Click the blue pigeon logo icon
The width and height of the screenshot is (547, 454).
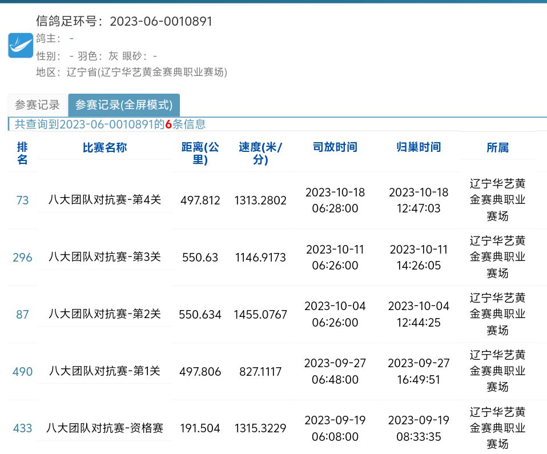[x=21, y=45]
